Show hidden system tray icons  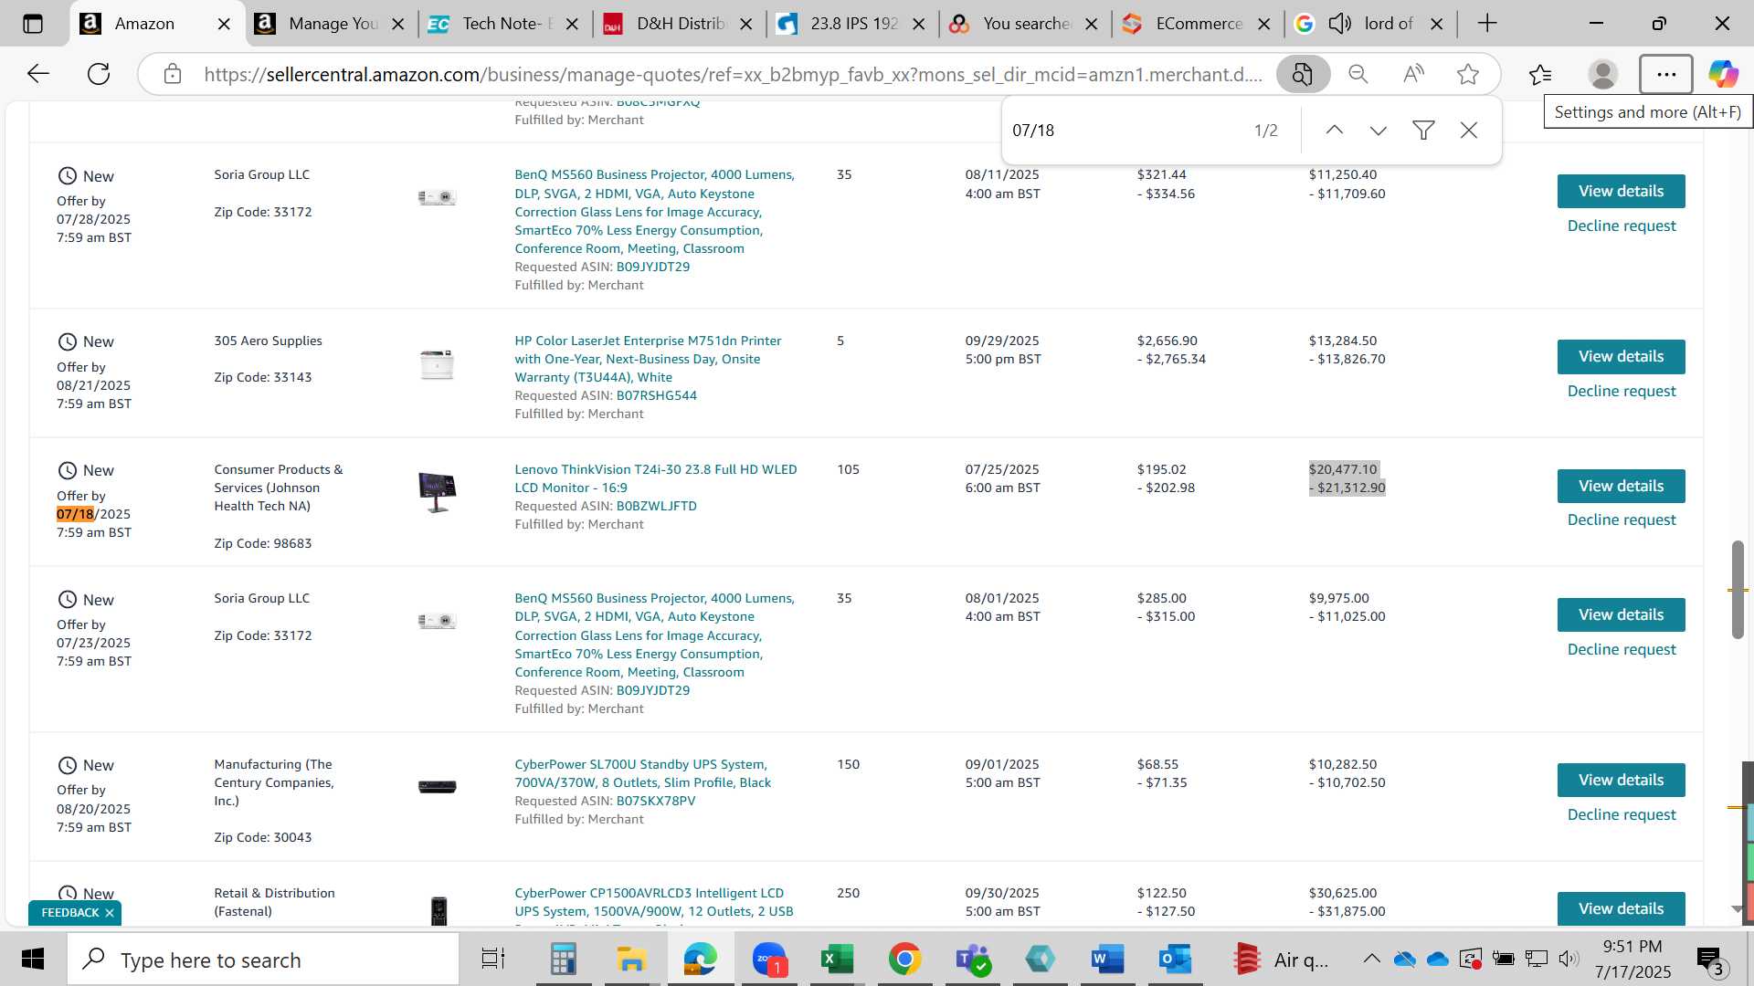pos(1371,959)
